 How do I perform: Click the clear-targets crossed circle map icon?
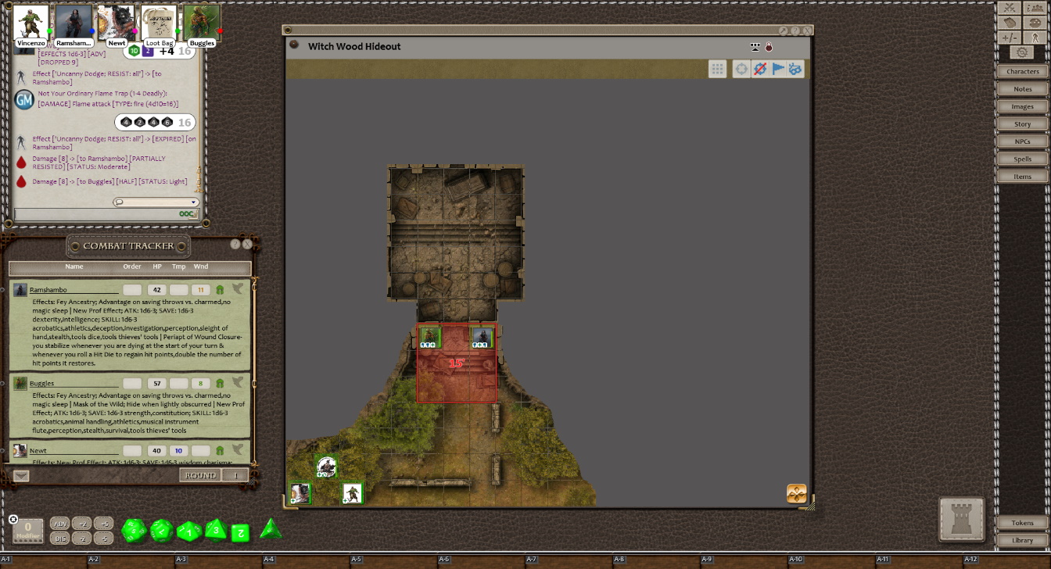(x=759, y=69)
